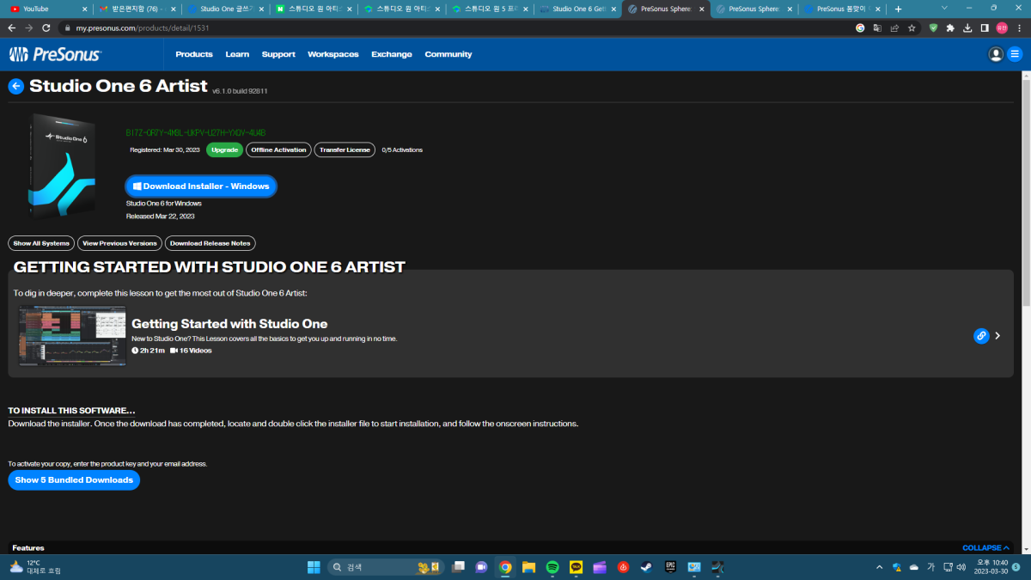
Task: Click the lesson video thumbnail
Action: (72, 336)
